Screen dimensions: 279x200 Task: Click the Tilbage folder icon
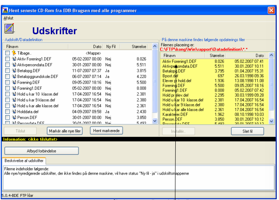tap(14, 53)
